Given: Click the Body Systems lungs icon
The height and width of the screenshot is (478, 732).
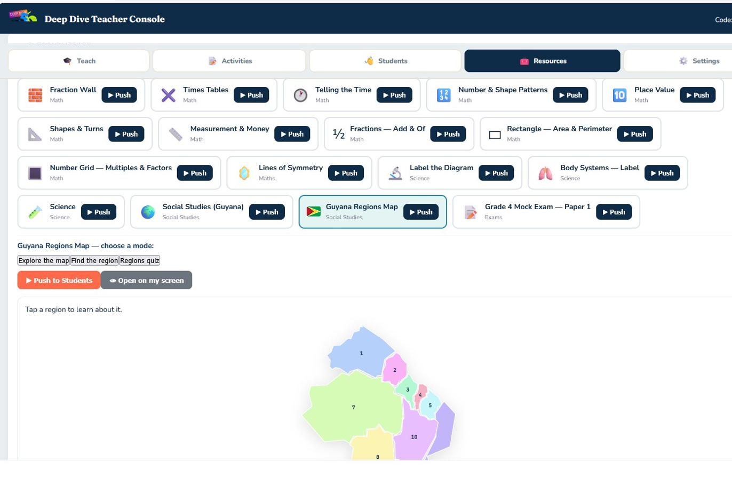Looking at the screenshot, I should pos(545,173).
